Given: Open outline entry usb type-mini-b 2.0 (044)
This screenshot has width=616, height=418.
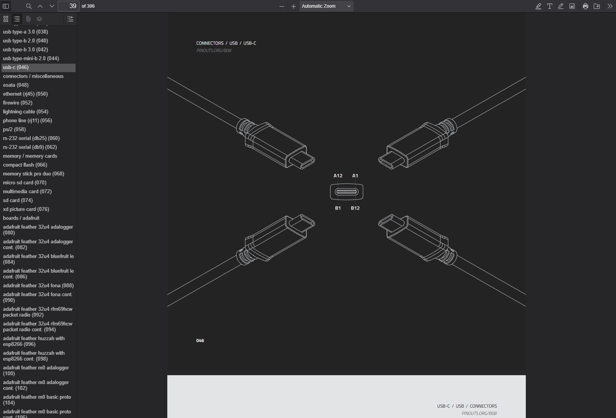Looking at the screenshot, I should click(x=31, y=59).
